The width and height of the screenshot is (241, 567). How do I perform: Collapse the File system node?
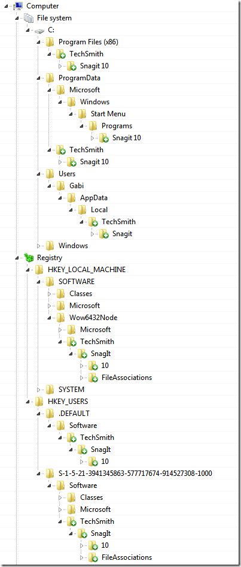(x=17, y=19)
